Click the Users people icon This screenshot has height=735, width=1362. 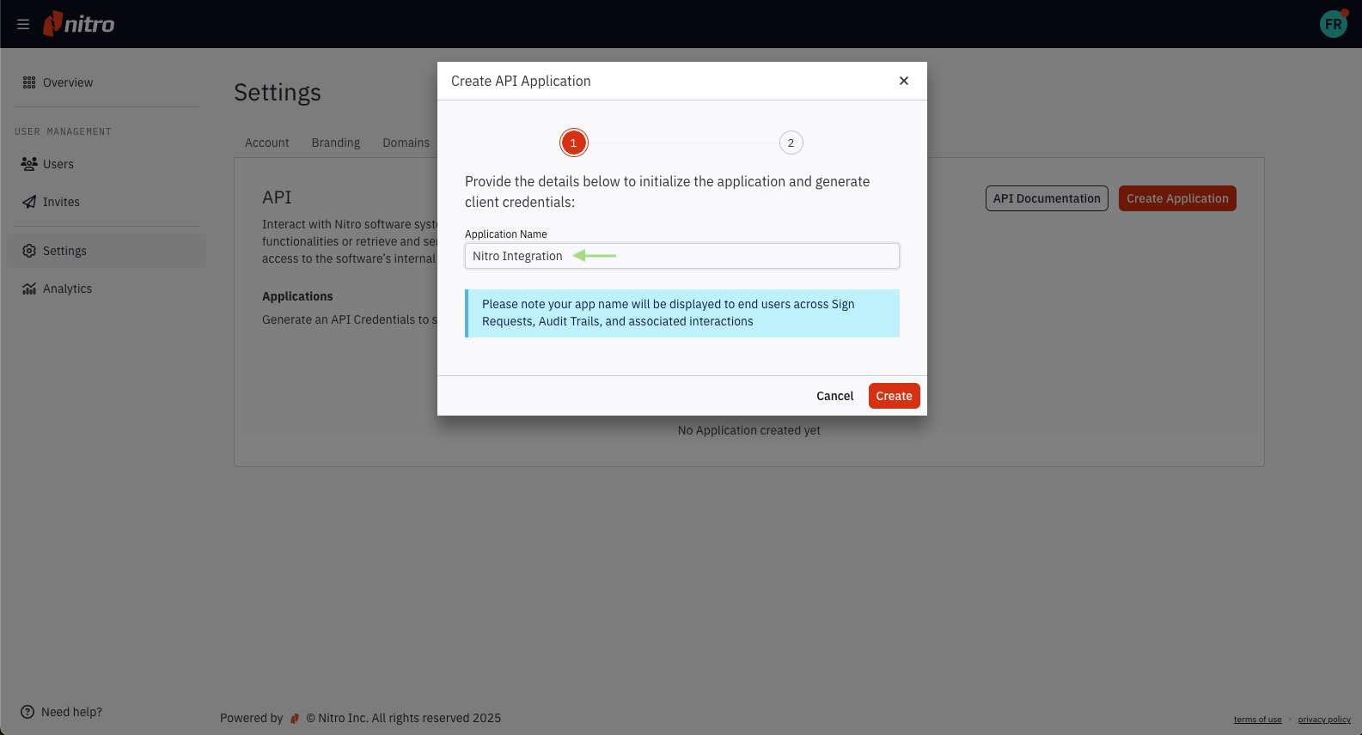tap(29, 164)
